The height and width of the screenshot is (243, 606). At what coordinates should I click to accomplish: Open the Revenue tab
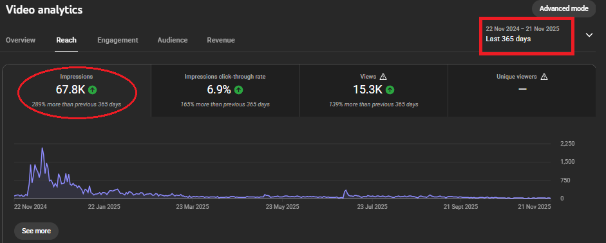pyautogui.click(x=221, y=40)
